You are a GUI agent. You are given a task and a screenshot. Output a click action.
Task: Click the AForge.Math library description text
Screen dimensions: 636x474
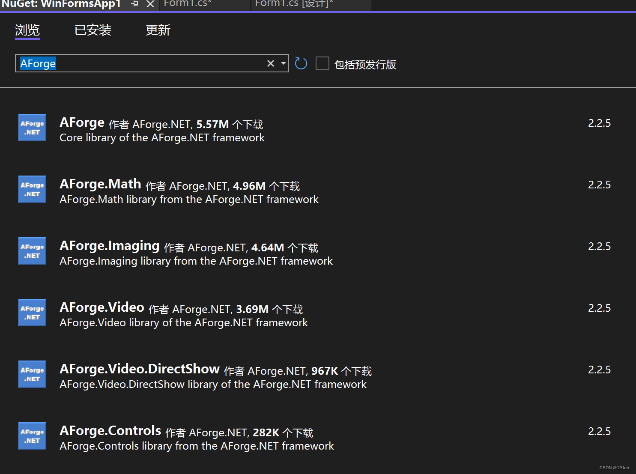(x=189, y=200)
